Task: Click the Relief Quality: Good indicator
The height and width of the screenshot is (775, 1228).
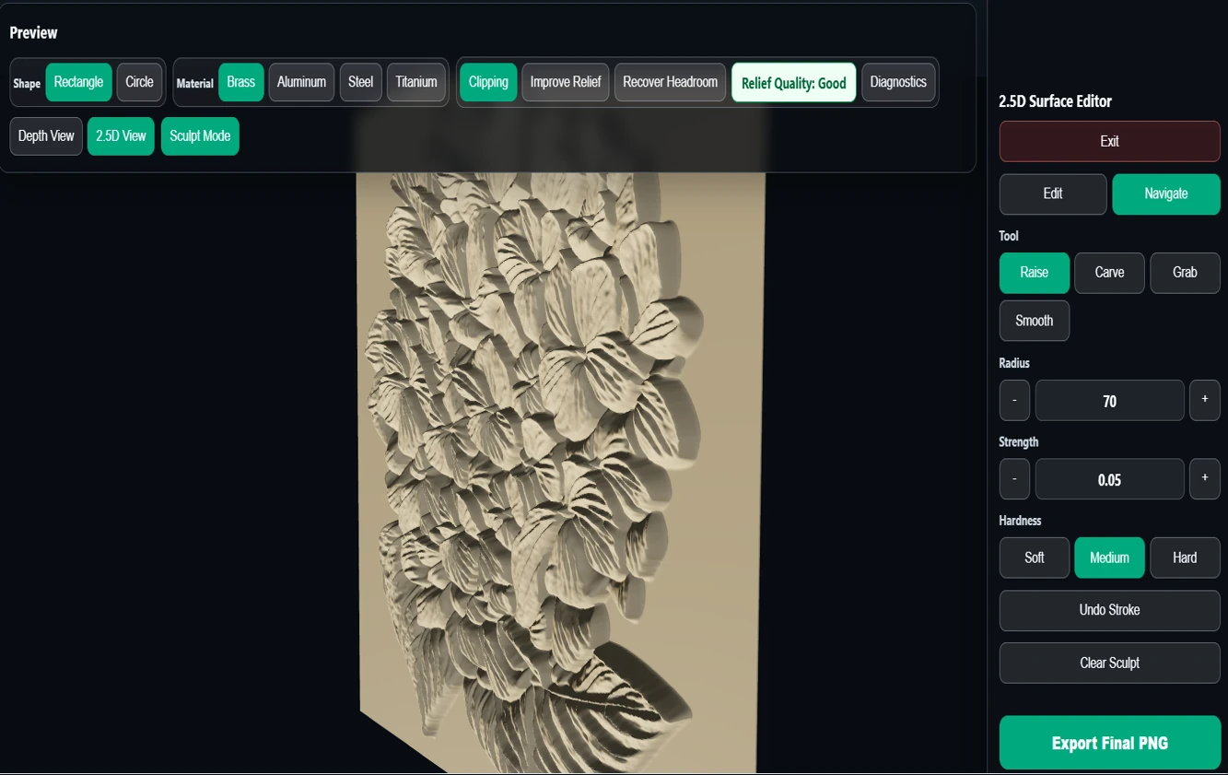Action: click(793, 82)
